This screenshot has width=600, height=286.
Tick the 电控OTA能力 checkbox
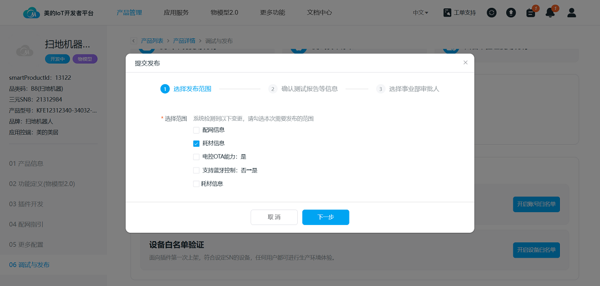(x=196, y=157)
